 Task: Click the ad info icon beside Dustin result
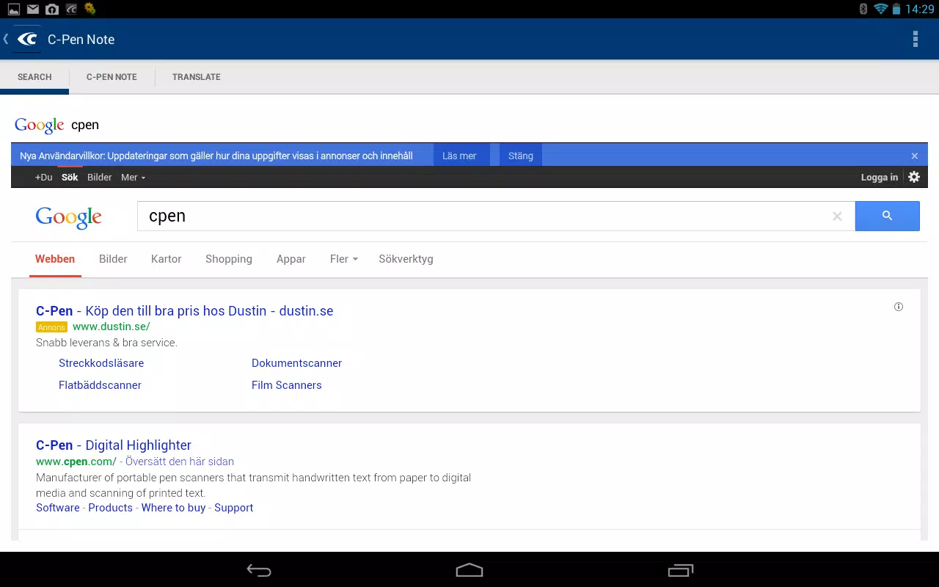899,307
